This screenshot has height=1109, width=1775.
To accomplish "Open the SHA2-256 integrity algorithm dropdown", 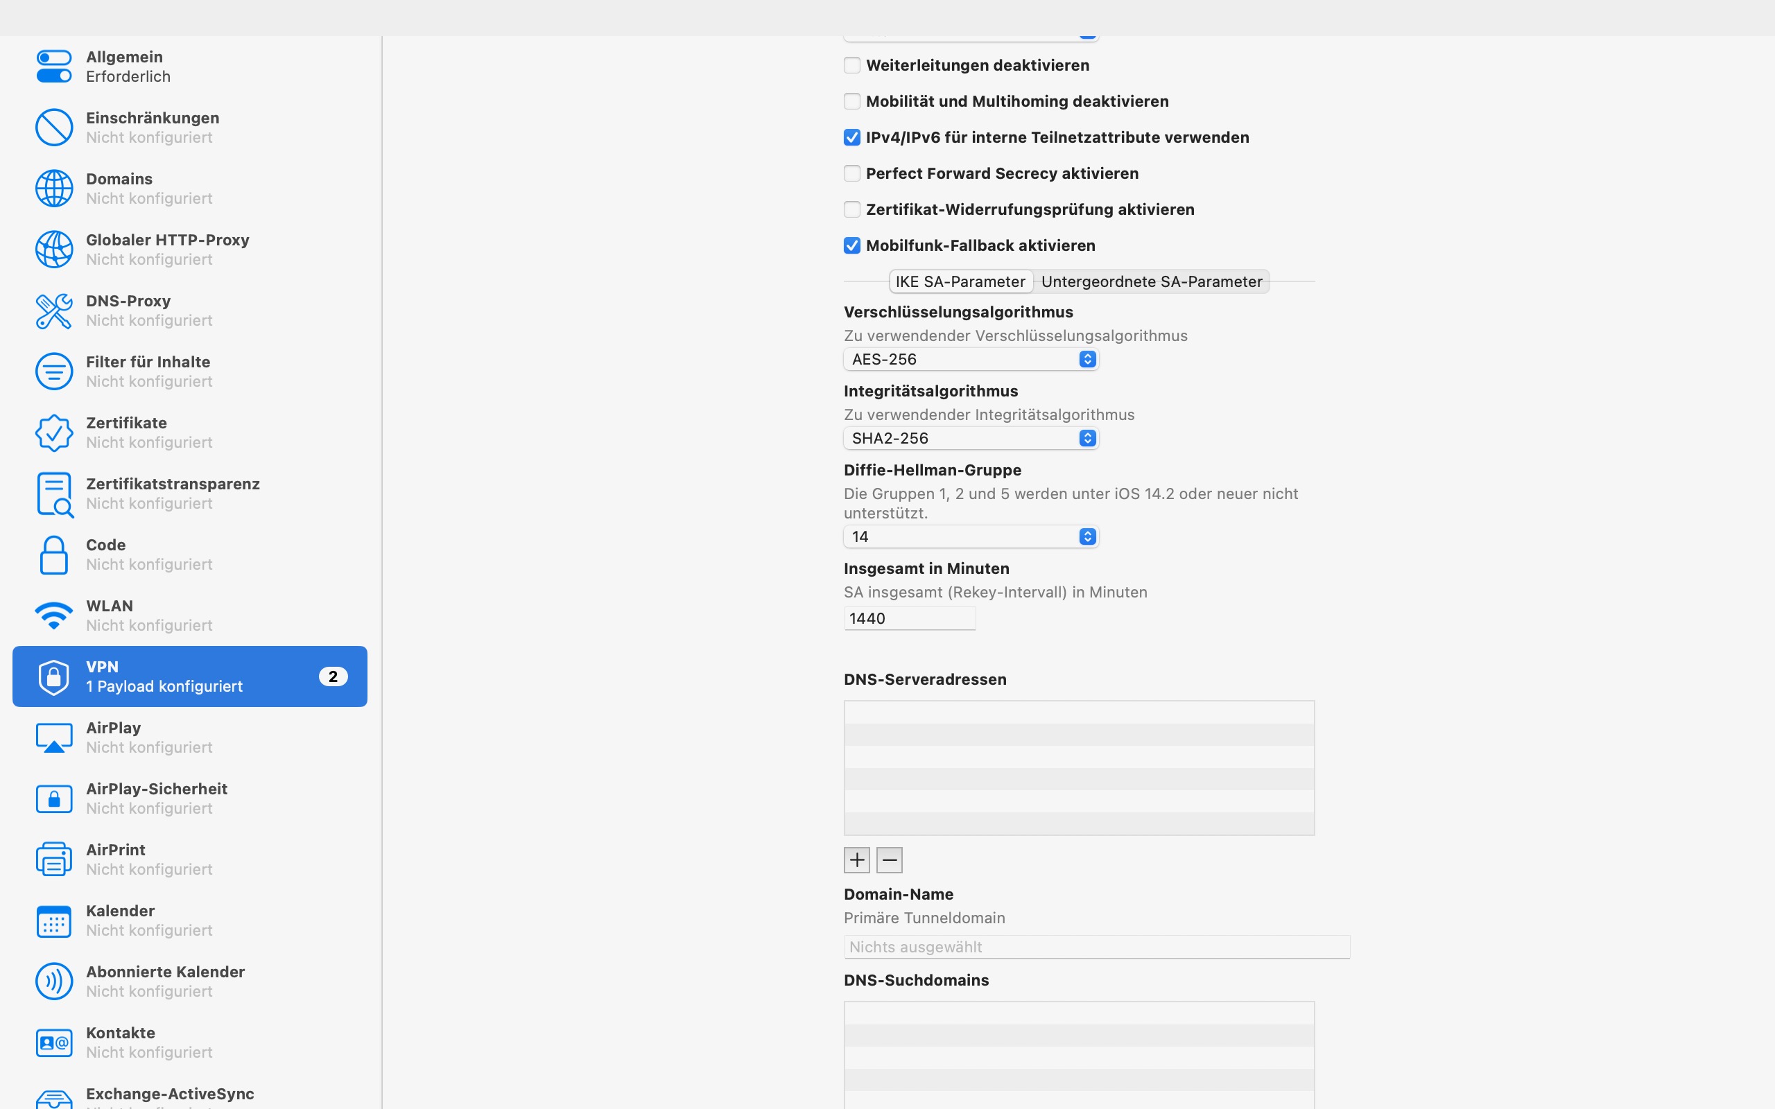I will (971, 439).
